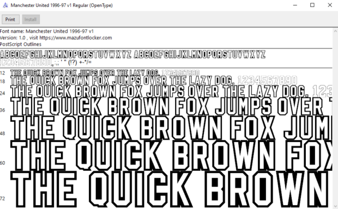338x209 pixels.
Task: Close the font viewer window
Action: [330, 5]
